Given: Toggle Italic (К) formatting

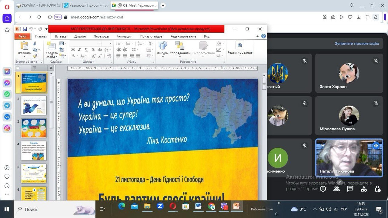Looking at the screenshot, I should pyautogui.click(x=79, y=50).
